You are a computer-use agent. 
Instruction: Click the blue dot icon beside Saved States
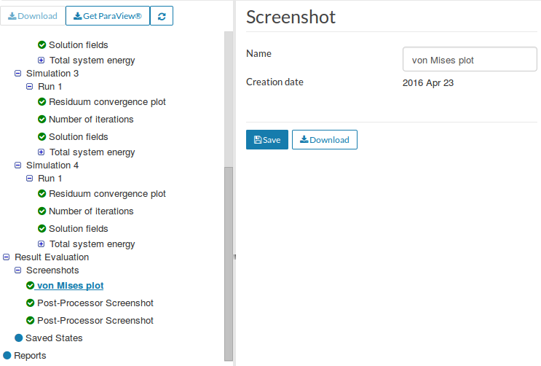point(19,338)
